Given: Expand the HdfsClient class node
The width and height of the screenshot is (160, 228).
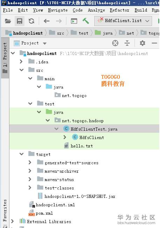Looking at the screenshot, I should pyautogui.click(x=65, y=137).
